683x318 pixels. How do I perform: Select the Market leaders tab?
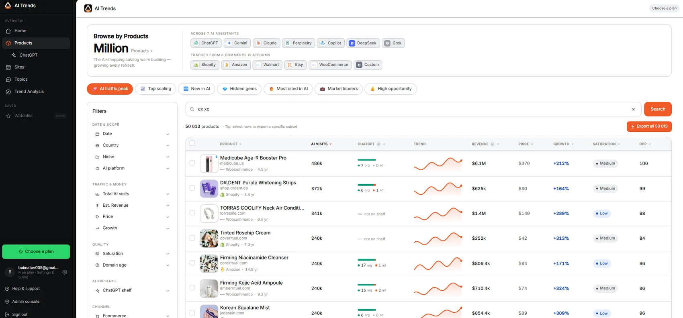[x=339, y=89]
